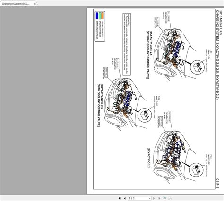Click the 2018 Mazda CX-5 title text
Image resolution: width=224 pixels, height=201 pixels.
coord(221,23)
